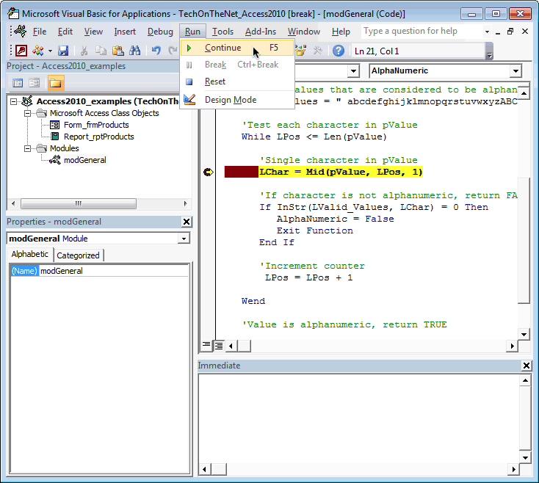Click the code window scroll up arrow
The height and width of the screenshot is (483, 539).
click(x=524, y=93)
